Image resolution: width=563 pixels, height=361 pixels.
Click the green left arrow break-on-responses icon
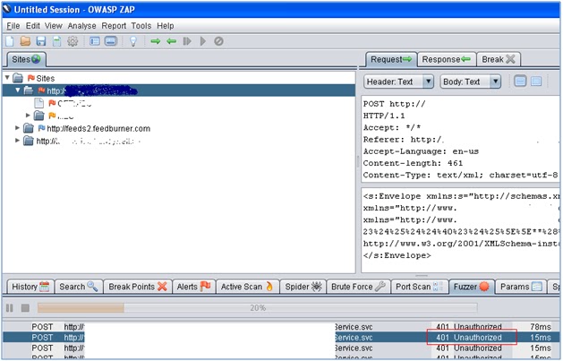tap(171, 41)
